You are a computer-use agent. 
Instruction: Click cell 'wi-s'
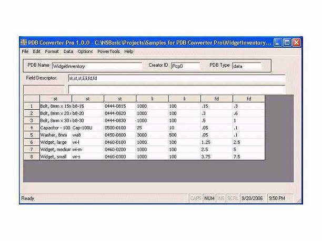(88, 157)
